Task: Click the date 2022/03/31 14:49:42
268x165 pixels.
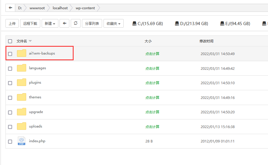Action: 218,68
